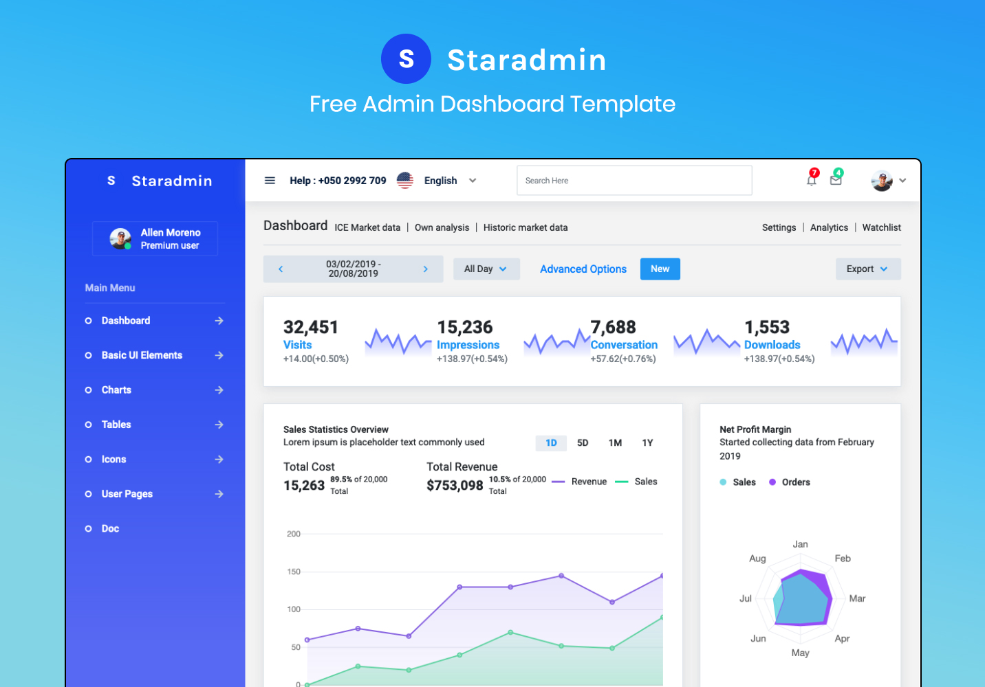Open the Analytics link
The image size is (985, 687).
coord(829,227)
